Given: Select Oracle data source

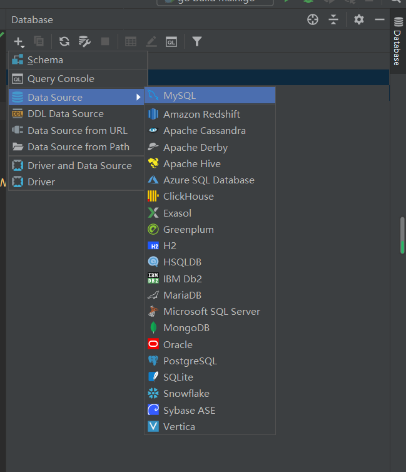Looking at the screenshot, I should click(210, 344).
